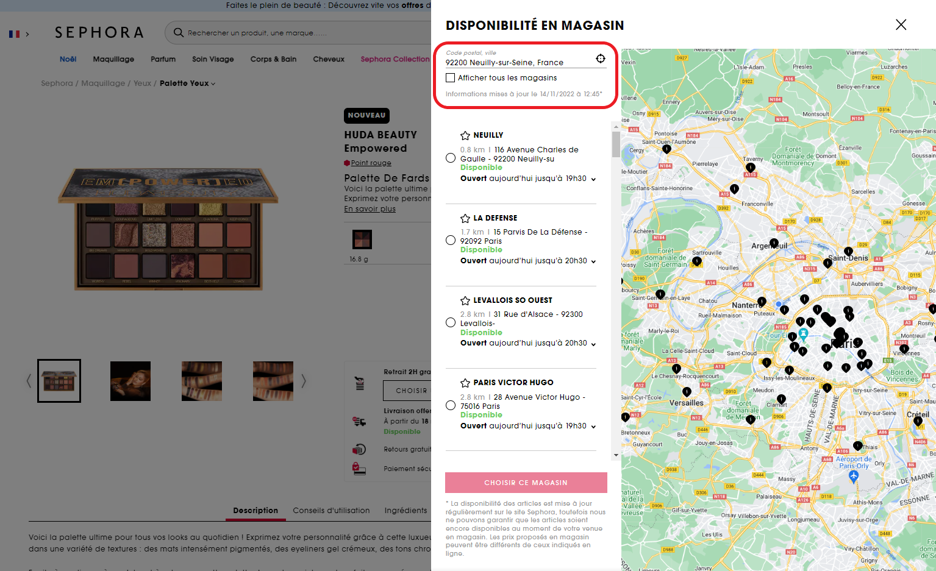Click the blue current location dot

pyautogui.click(x=779, y=303)
